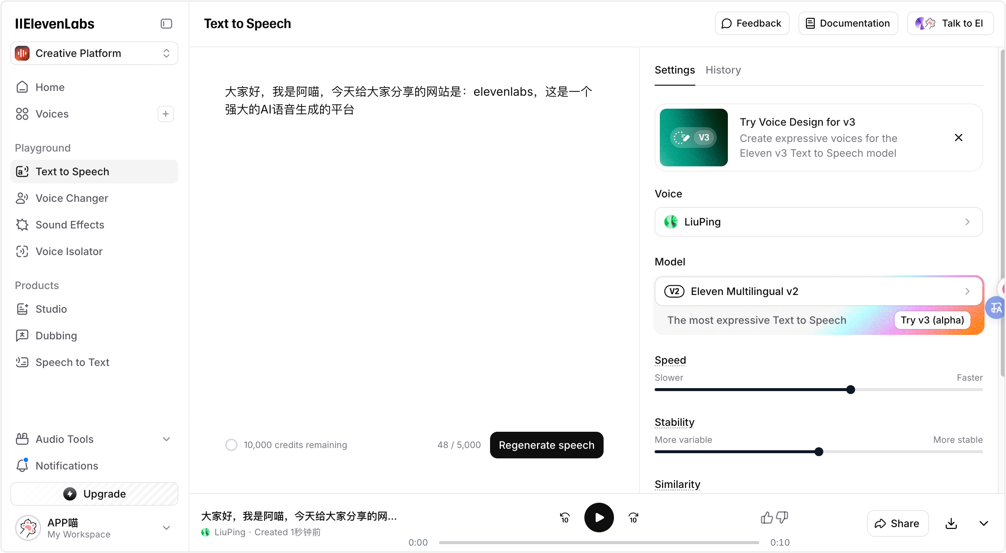Click the Studio icon

(22, 309)
